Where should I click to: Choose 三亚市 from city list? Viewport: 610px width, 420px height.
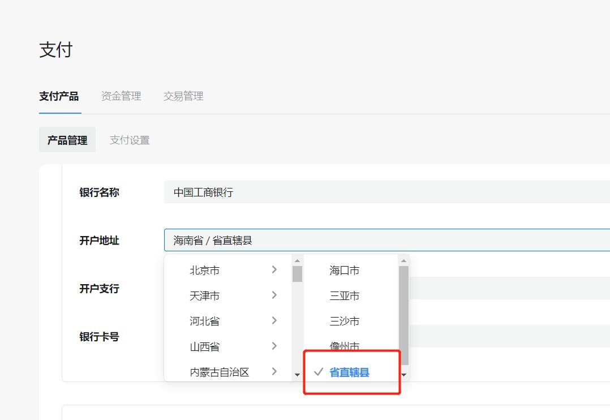click(x=345, y=296)
